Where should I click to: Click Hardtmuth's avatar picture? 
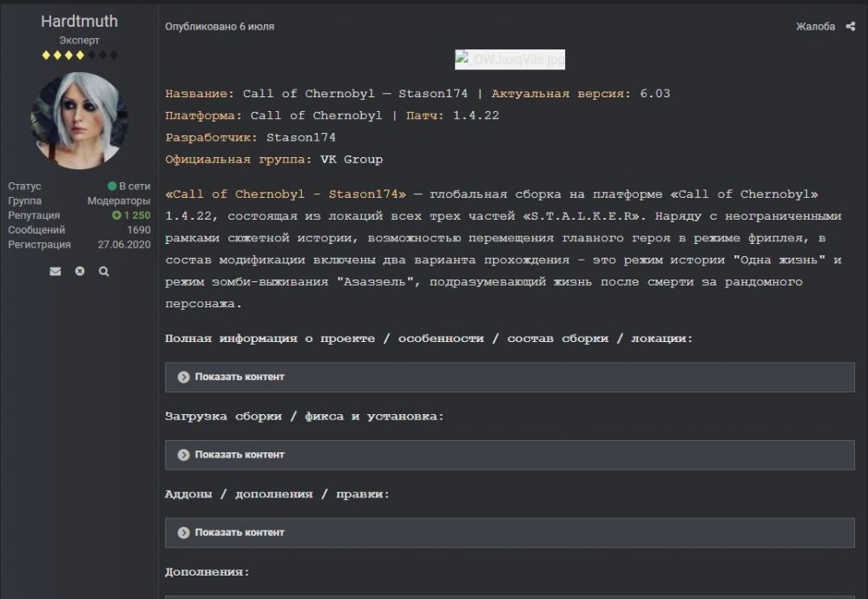pos(79,120)
